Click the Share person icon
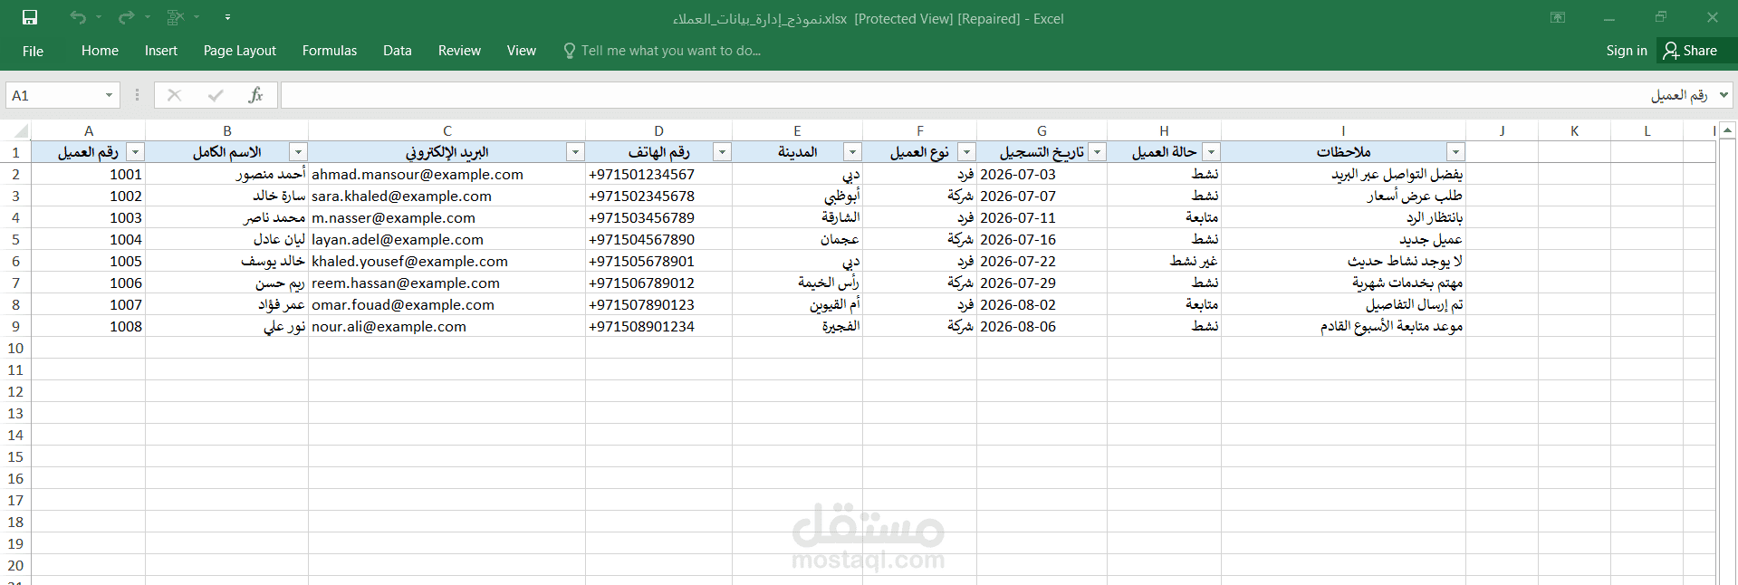This screenshot has height=585, width=1738. [1671, 51]
